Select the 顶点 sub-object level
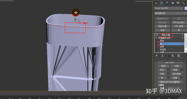Screen dimensions: 187x99 point(162,41)
